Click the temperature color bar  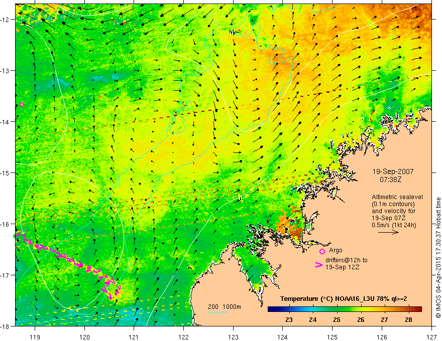pos(345,309)
